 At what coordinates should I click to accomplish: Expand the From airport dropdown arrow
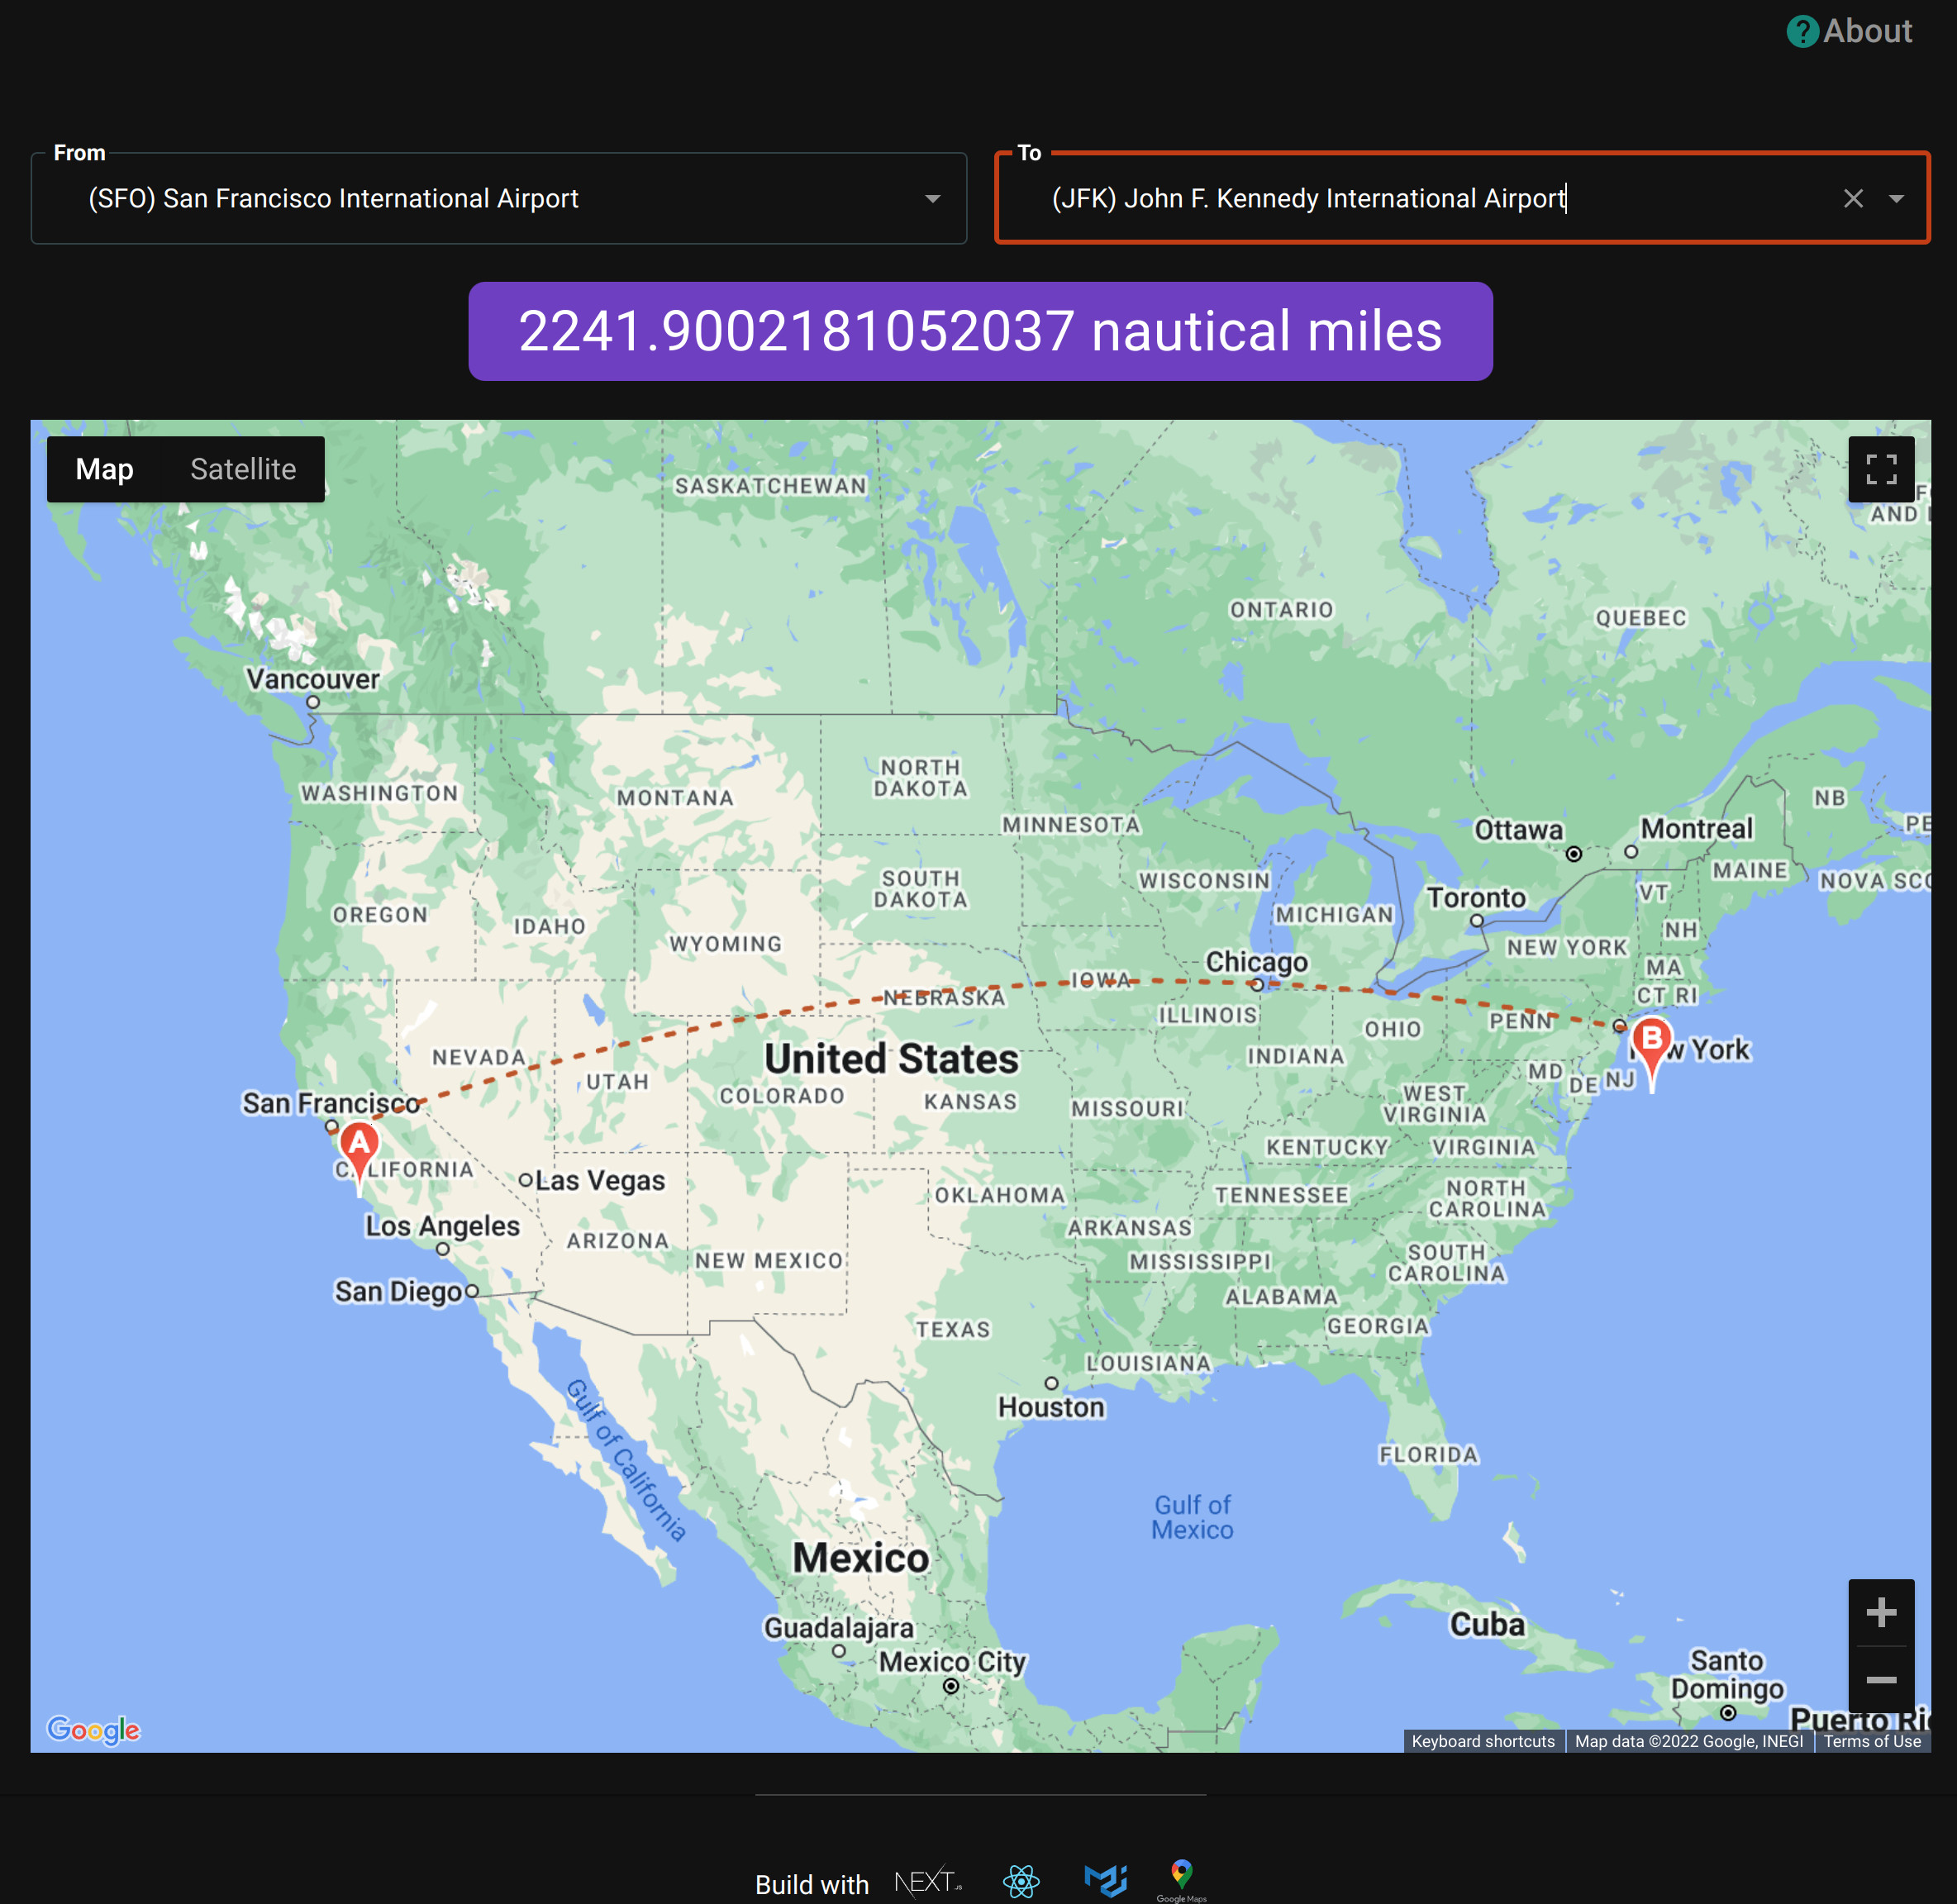click(932, 199)
